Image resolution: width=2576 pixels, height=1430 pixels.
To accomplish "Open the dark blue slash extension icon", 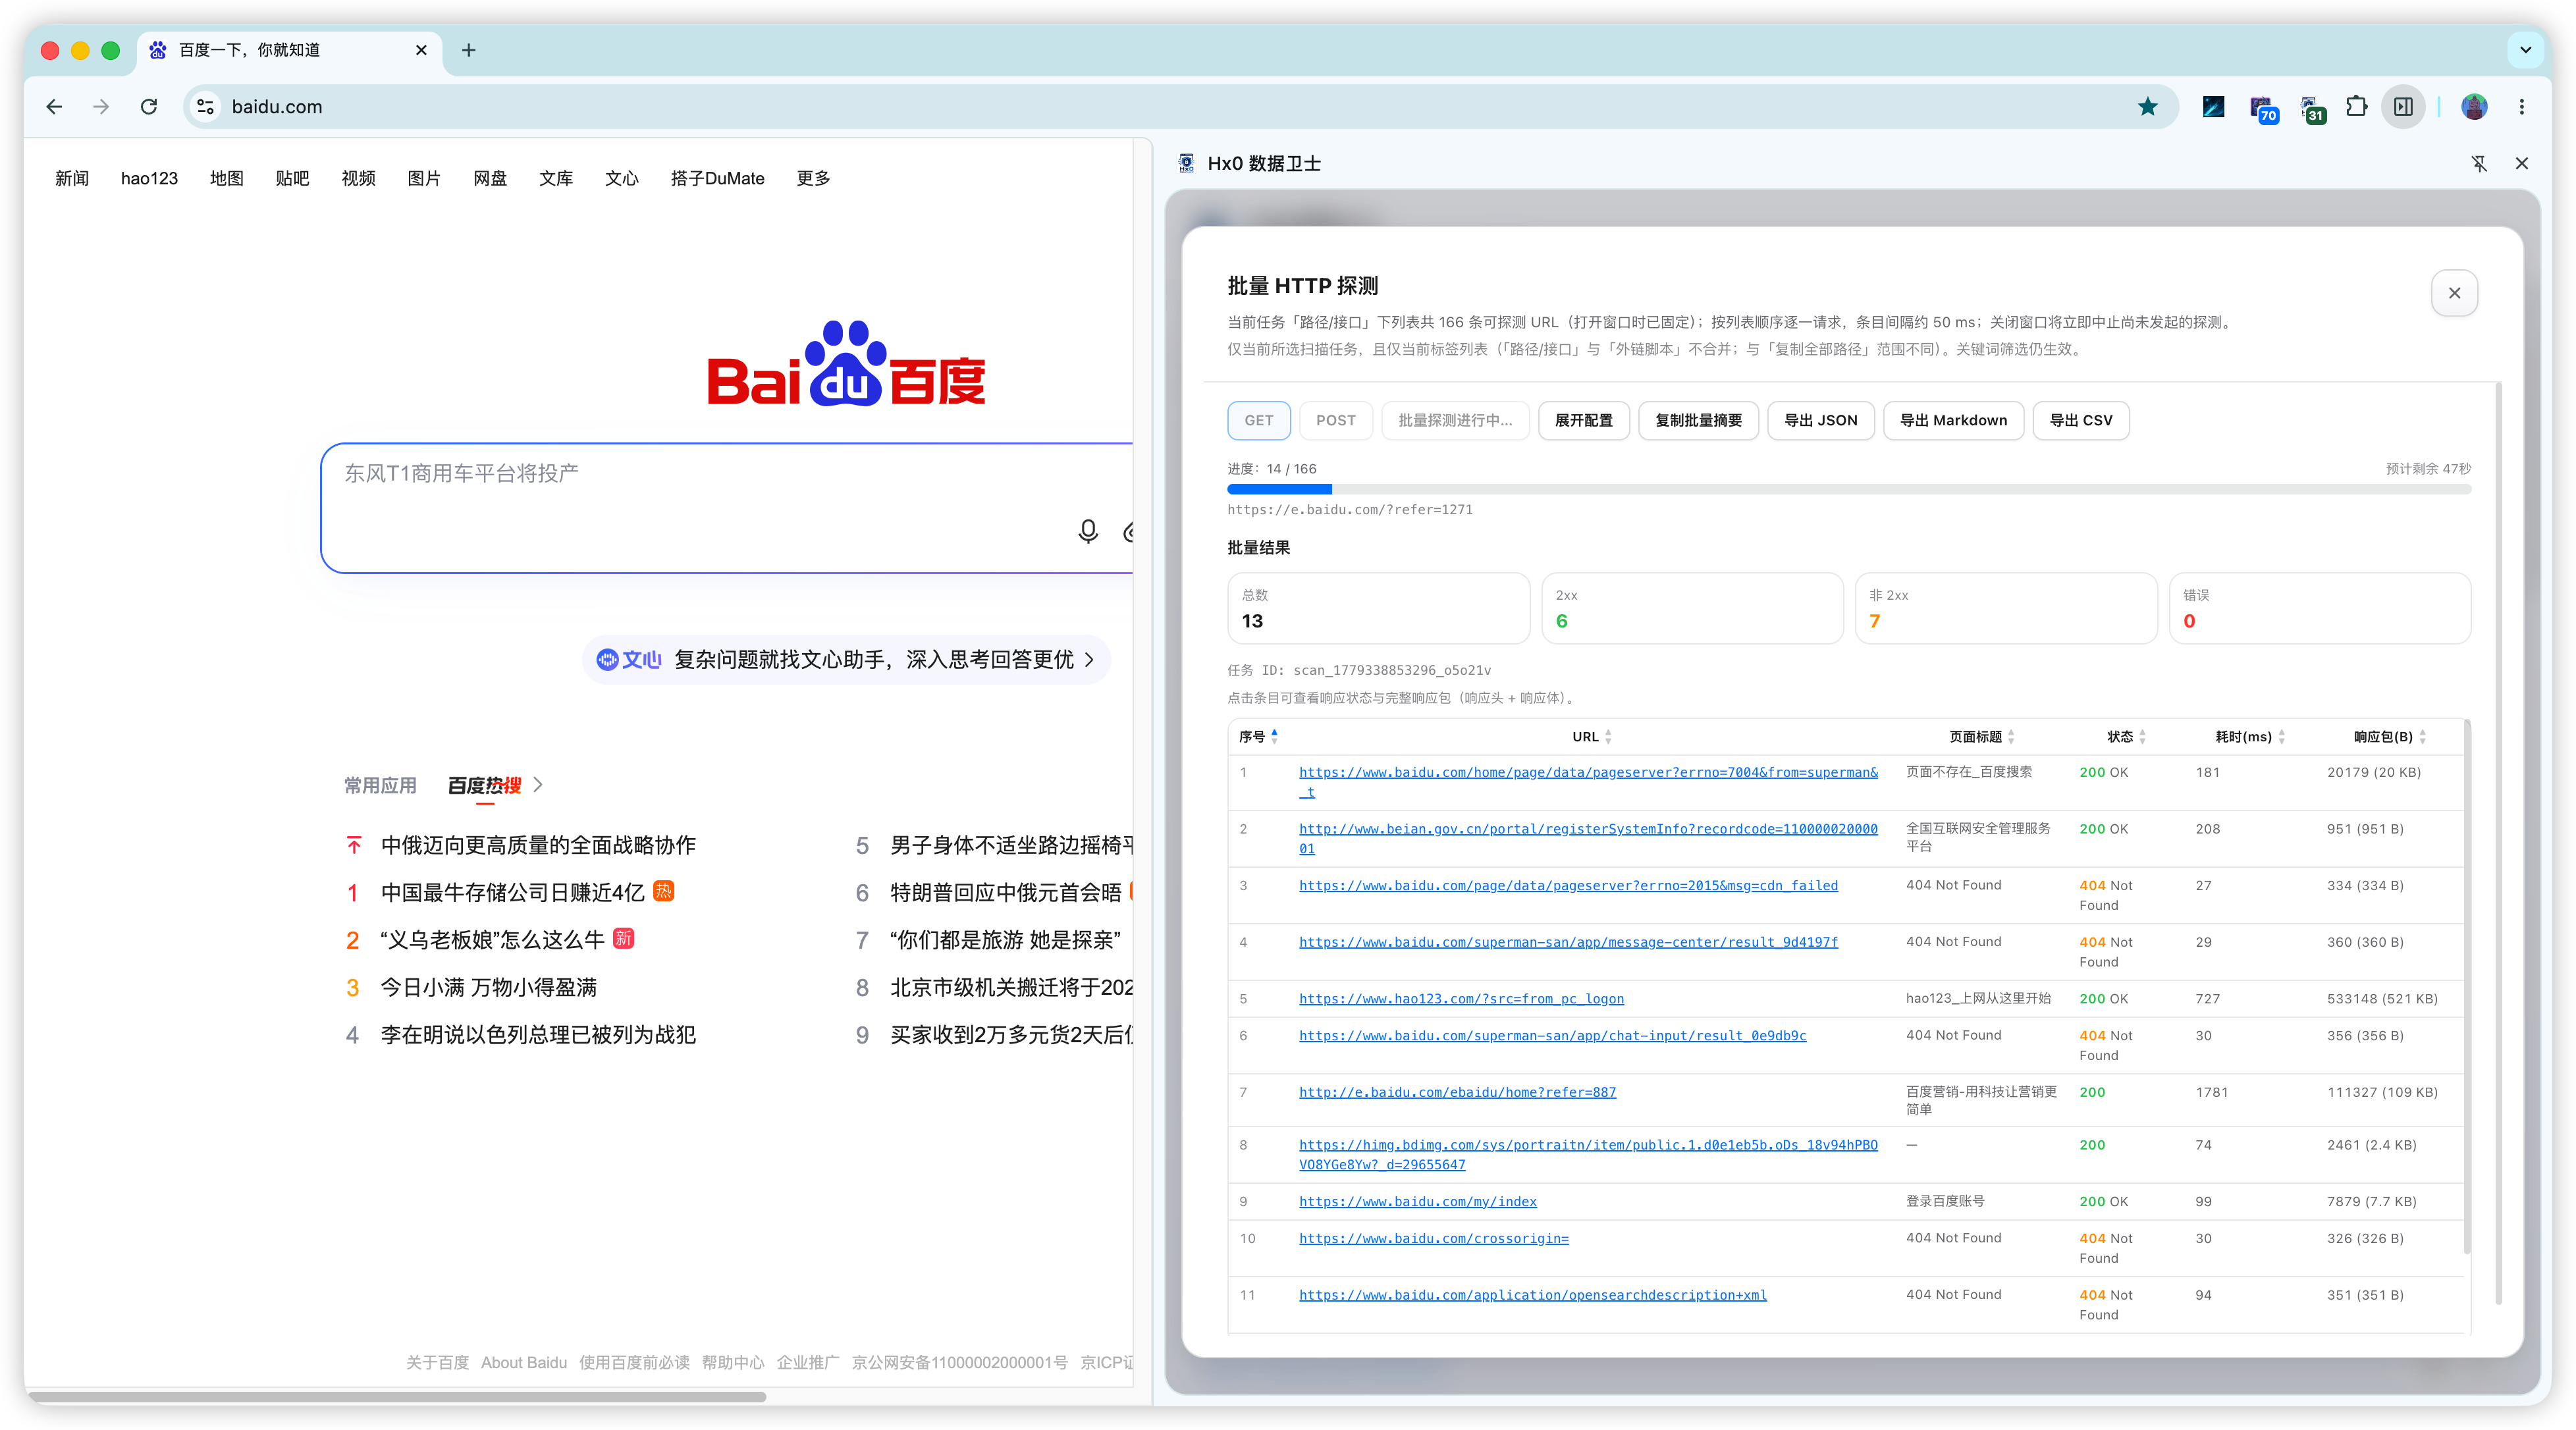I will [x=2213, y=107].
